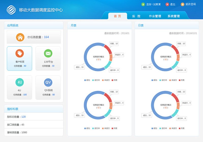Image resolution: width=203 pixels, height=142 pixels.
Task: Click the 日表 panel header
Action: click(x=167, y=25)
